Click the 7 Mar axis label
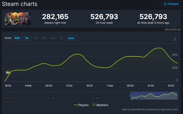 (x=110, y=85)
